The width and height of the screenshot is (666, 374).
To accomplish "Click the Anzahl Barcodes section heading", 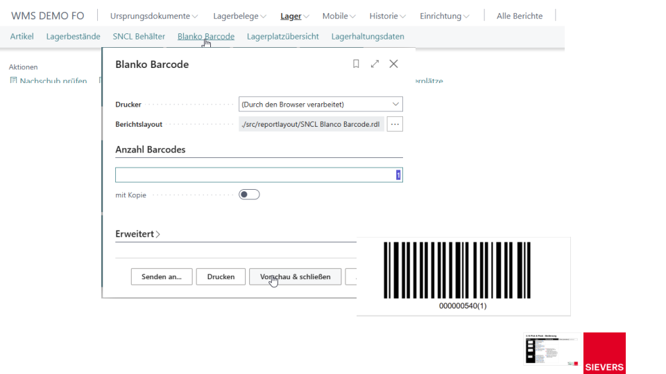I will (x=151, y=150).
